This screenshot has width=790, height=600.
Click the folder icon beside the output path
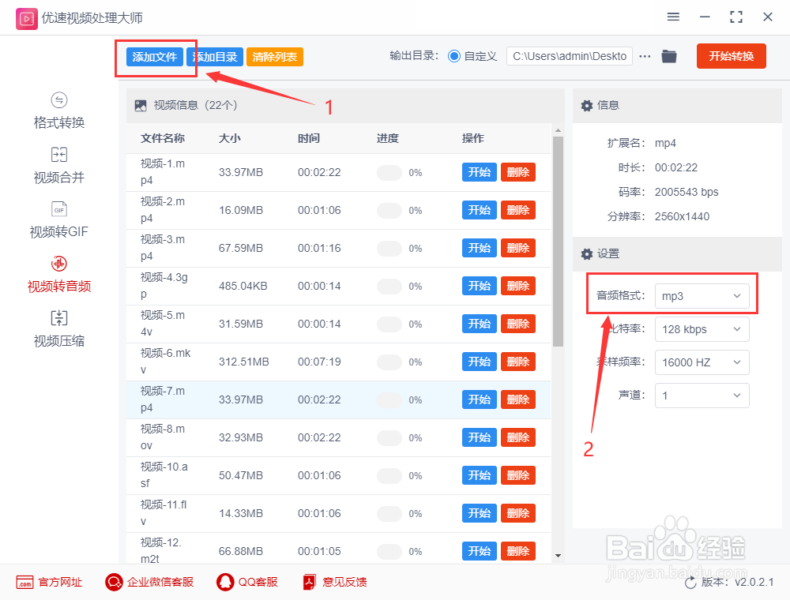tap(669, 56)
